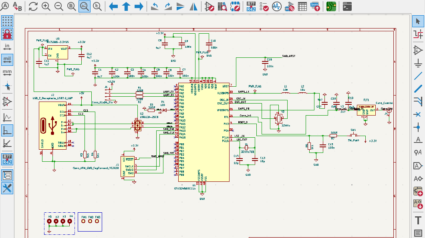Click the Annotate schematic icon
425x238 pixels.
point(251,6)
